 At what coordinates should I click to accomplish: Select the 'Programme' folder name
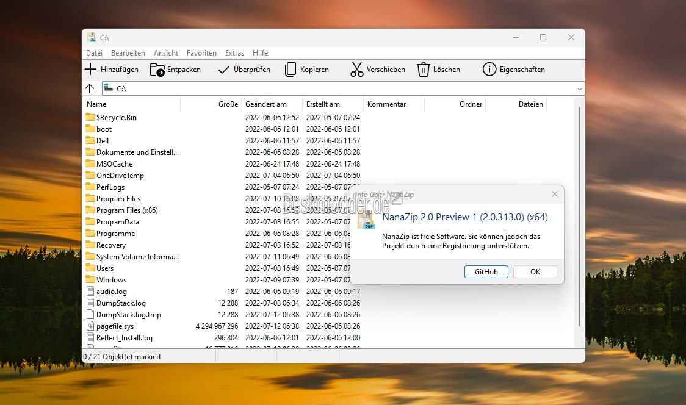(x=115, y=234)
